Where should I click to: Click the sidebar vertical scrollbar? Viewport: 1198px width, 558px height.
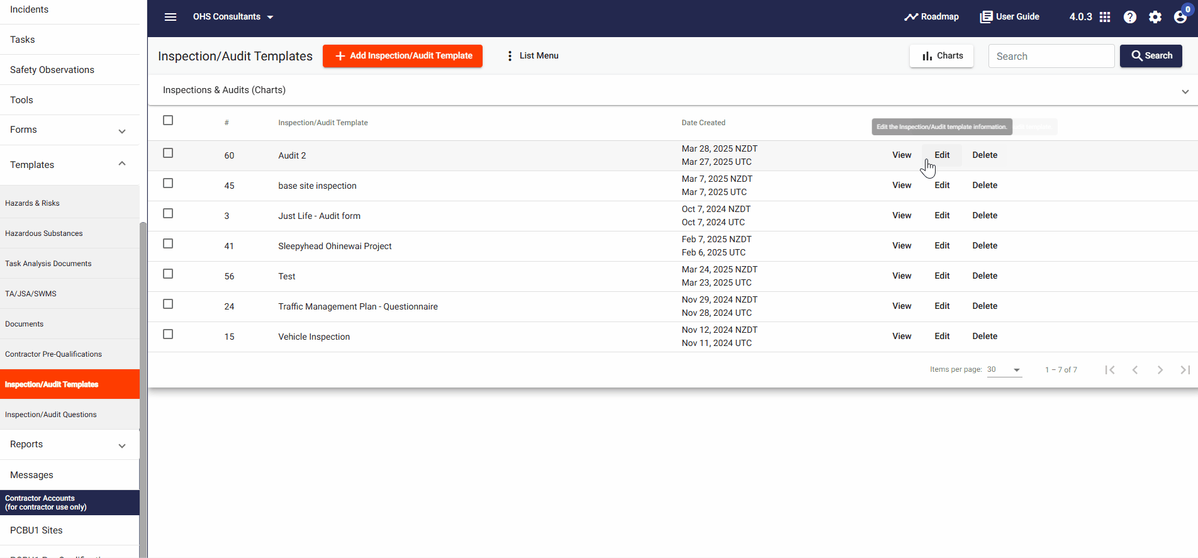click(x=143, y=389)
